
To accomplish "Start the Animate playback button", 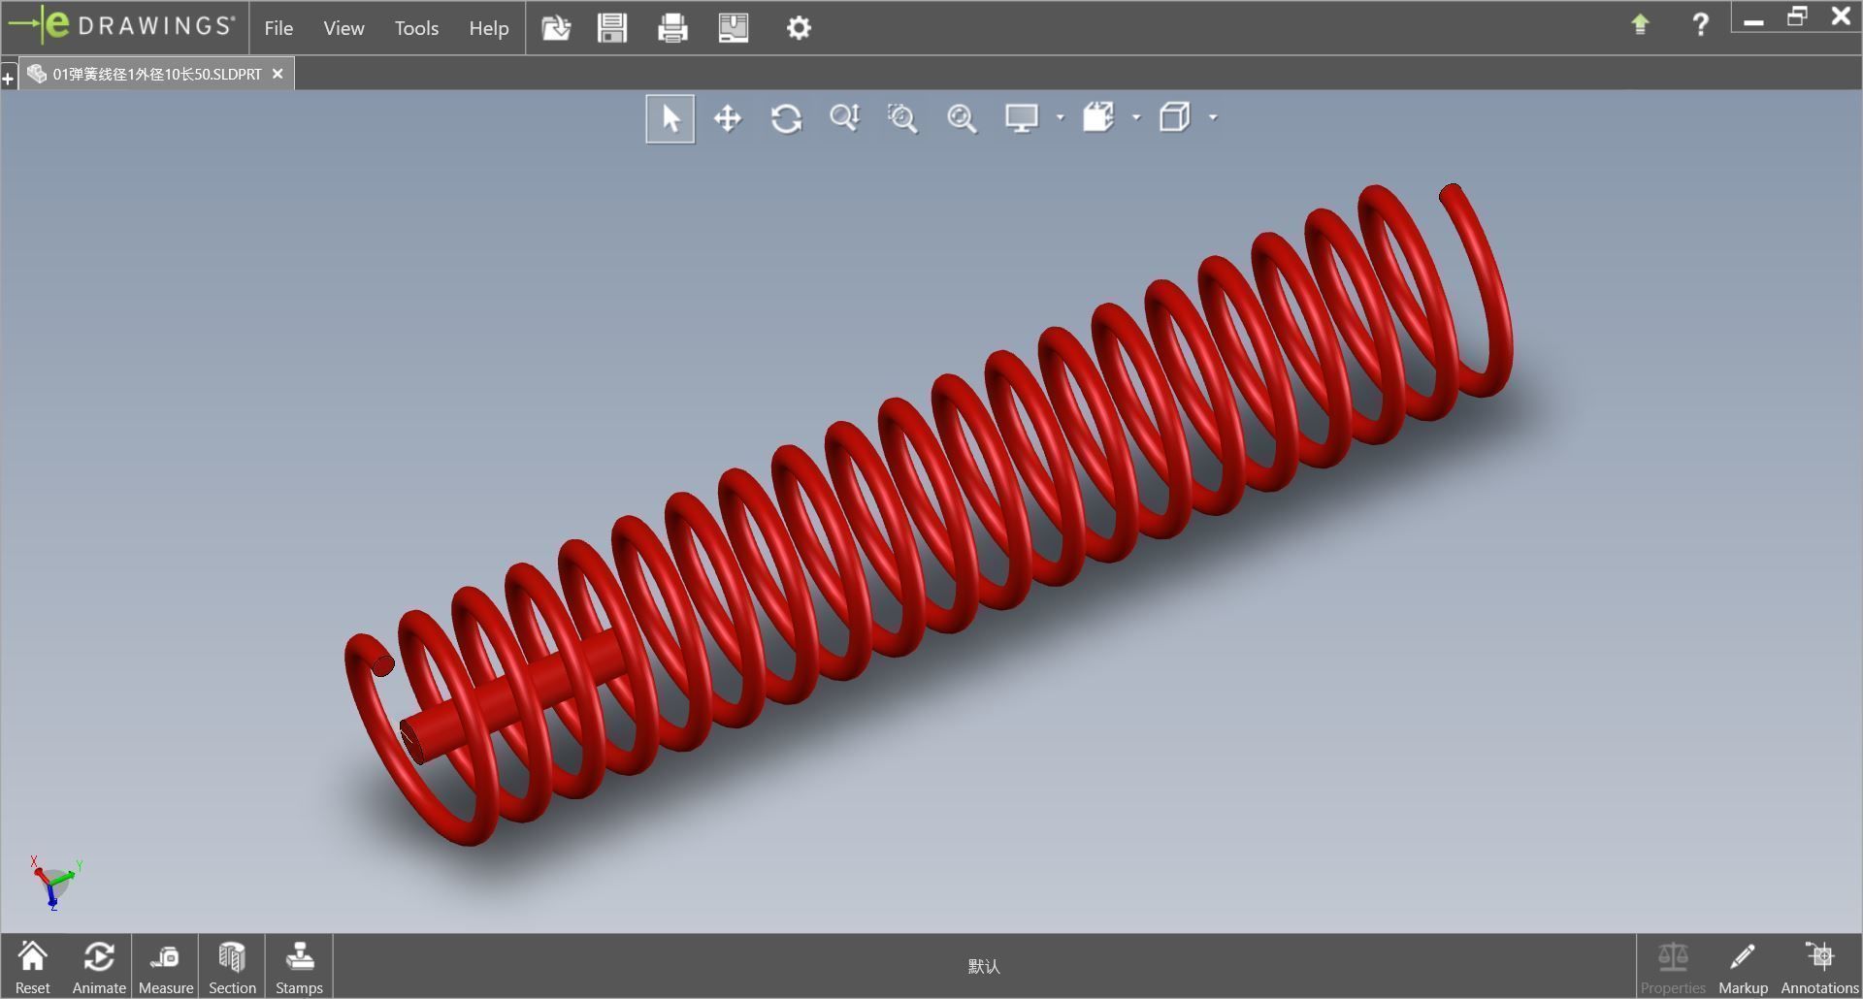I will point(99,967).
